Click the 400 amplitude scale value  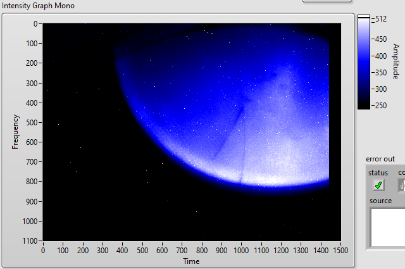point(381,56)
